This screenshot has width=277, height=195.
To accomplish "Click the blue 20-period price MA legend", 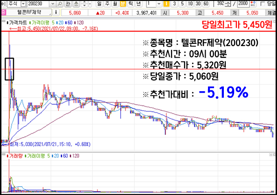I will point(60,22).
